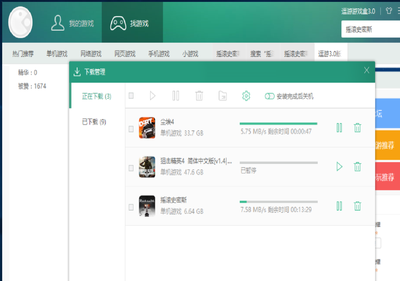400x281 pixels.
Task: Click the download arrow icon beside 下载管理
Action: tap(77, 72)
